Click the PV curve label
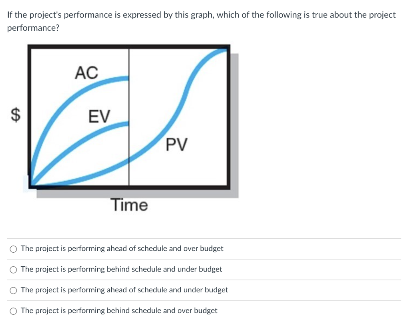Viewport: 410px width, 324px height. click(177, 145)
